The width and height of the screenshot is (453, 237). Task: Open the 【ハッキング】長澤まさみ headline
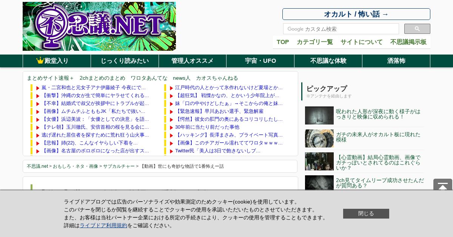pos(229,135)
